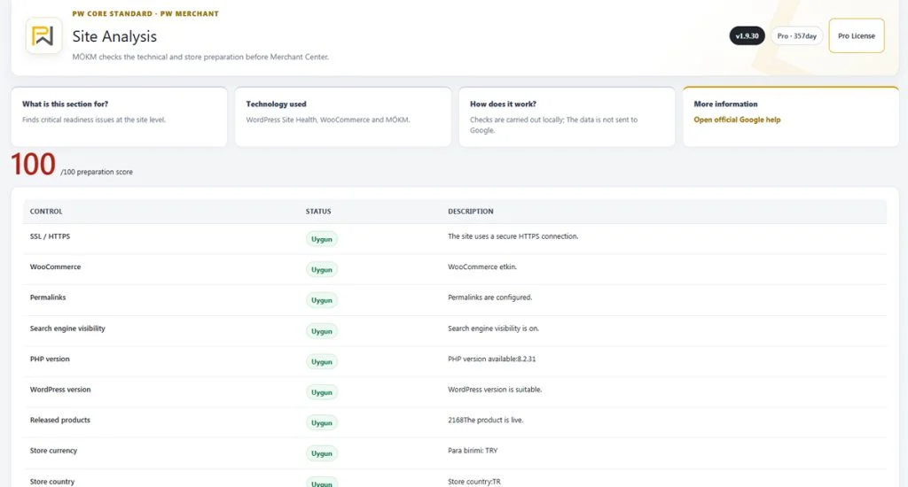
Task: Select the WordPress version row label
Action: 60,390
